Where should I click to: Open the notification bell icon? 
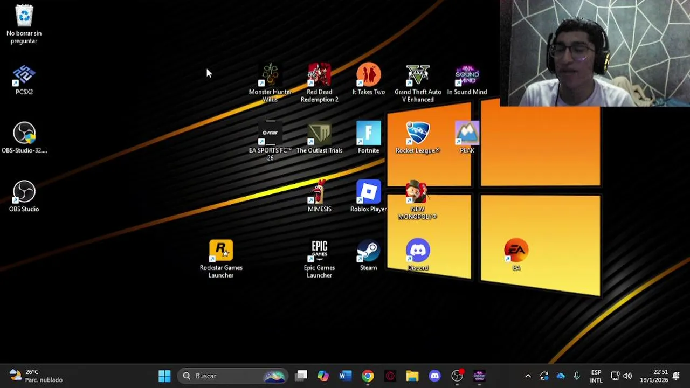[x=677, y=376]
